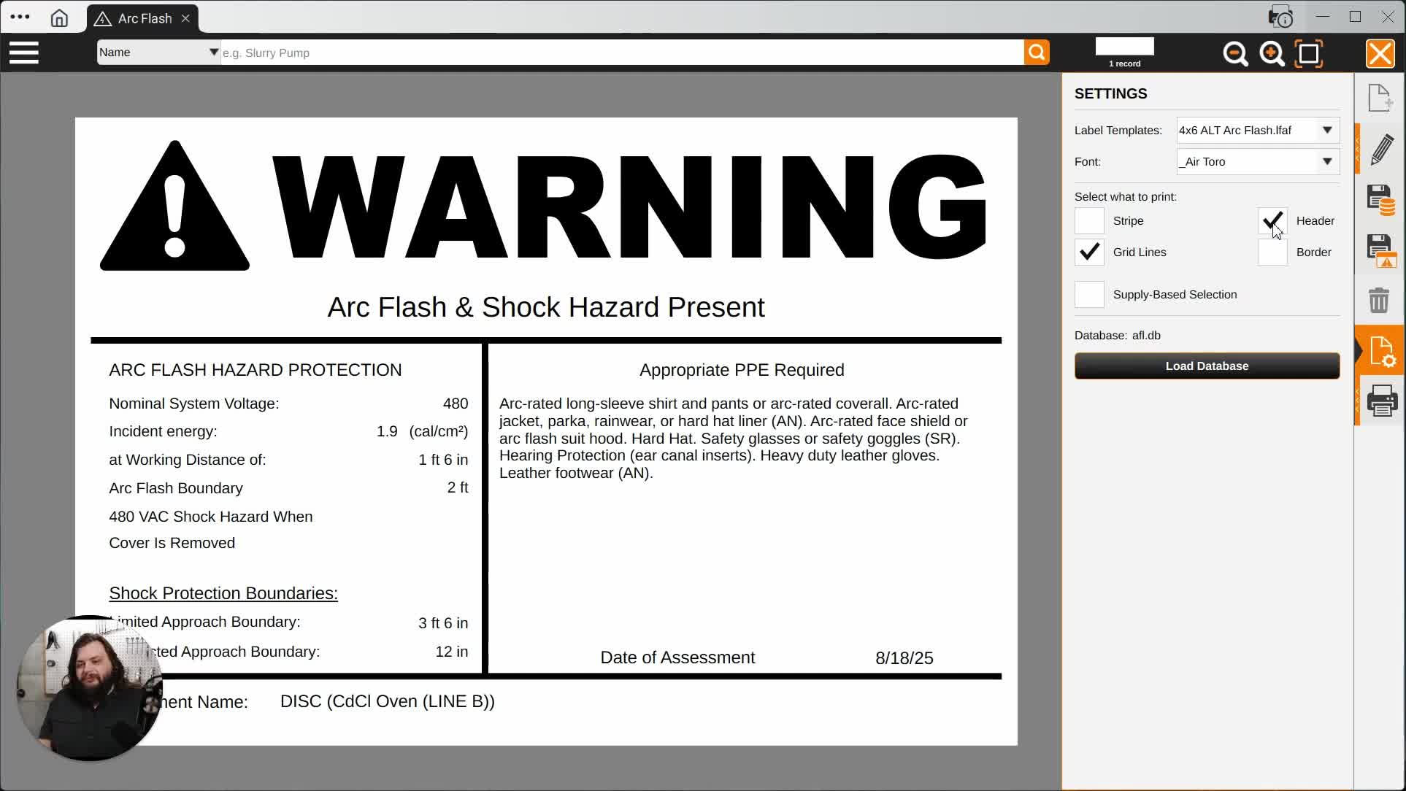Save record to database icon
Screen dimensions: 1406x791
pos(1381,200)
